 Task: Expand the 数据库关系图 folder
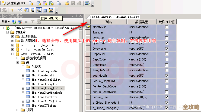pos(18,58)
